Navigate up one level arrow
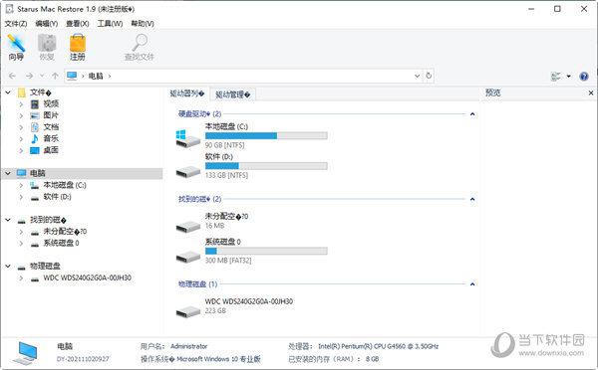Viewport: 598px width, 370px height. tap(55, 76)
